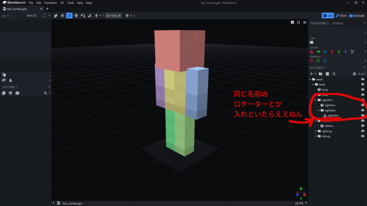
Task: Switch to Paint mode
Action: (x=341, y=16)
